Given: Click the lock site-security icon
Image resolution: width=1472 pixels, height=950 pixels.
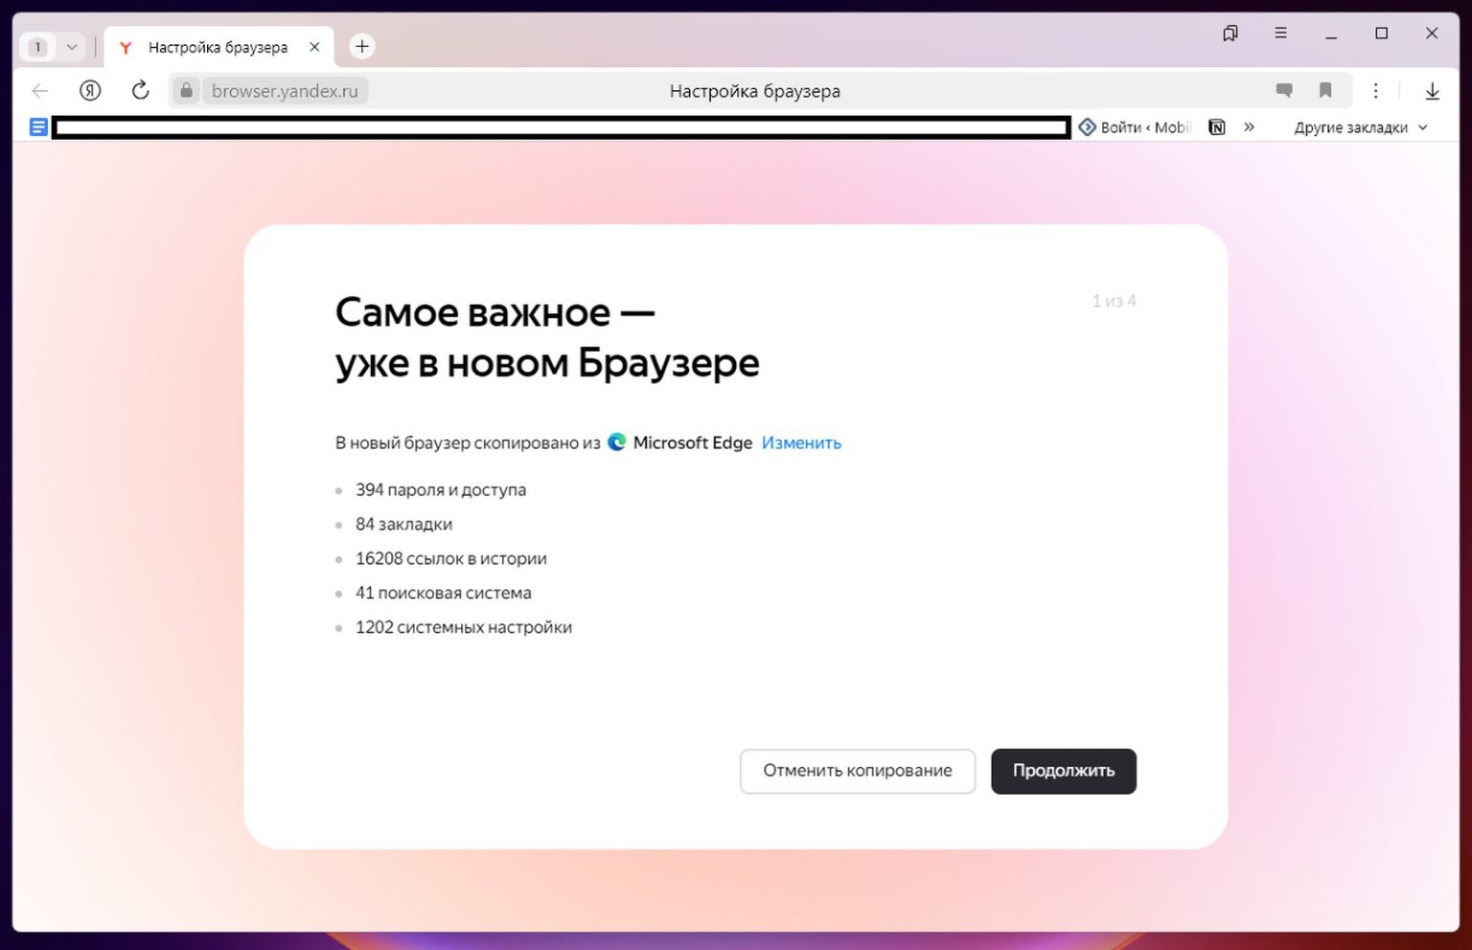Looking at the screenshot, I should 186,91.
